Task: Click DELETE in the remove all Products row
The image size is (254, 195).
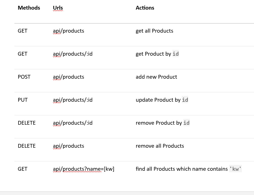Action: pos(27,146)
